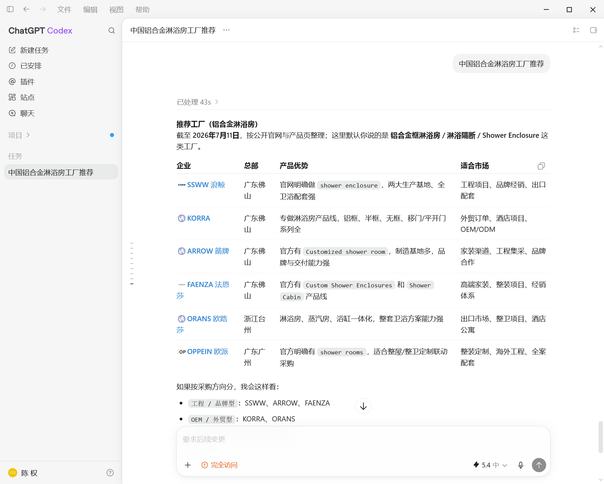This screenshot has width=604, height=484.
Task: Click the microphone voice input icon
Action: [521, 465]
